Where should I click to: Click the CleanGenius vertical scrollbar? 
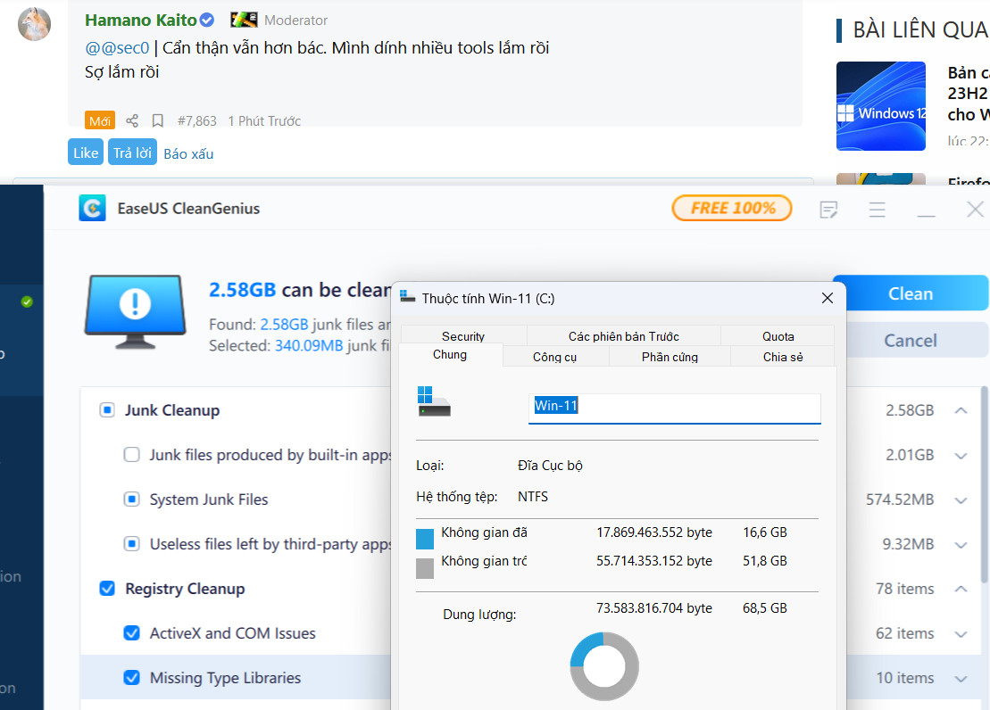985,484
